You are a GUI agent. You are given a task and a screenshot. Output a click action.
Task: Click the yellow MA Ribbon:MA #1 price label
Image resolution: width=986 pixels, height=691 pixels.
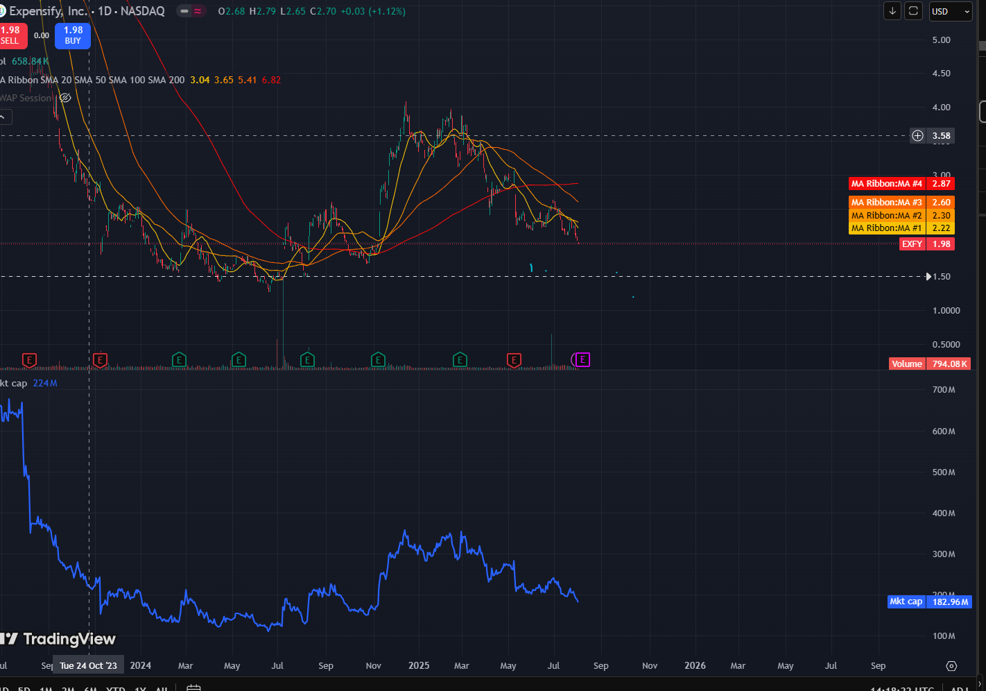point(901,228)
